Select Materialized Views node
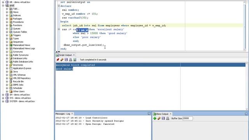 click(x=21, y=45)
